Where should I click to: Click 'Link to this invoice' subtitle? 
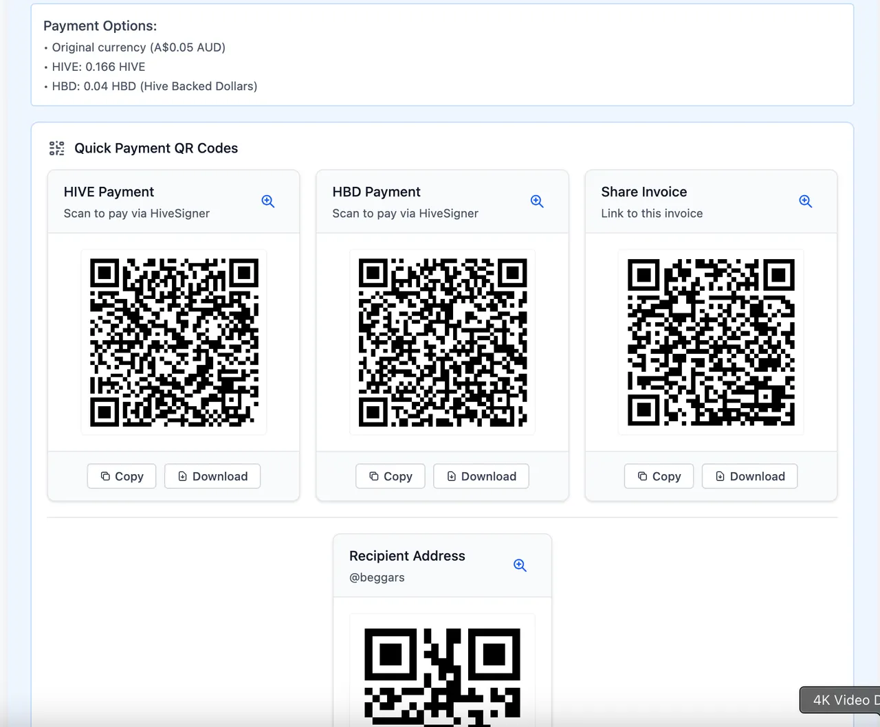tap(652, 213)
